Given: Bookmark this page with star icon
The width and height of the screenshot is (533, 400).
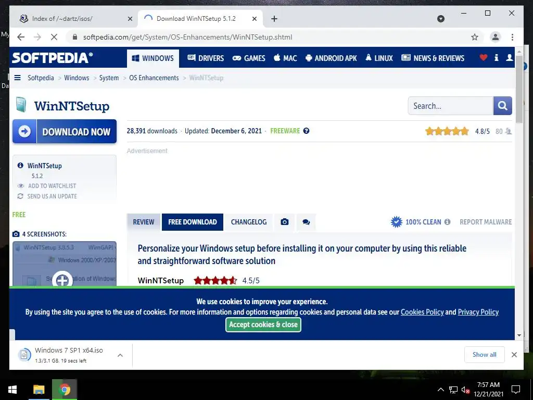Looking at the screenshot, I should [475, 37].
